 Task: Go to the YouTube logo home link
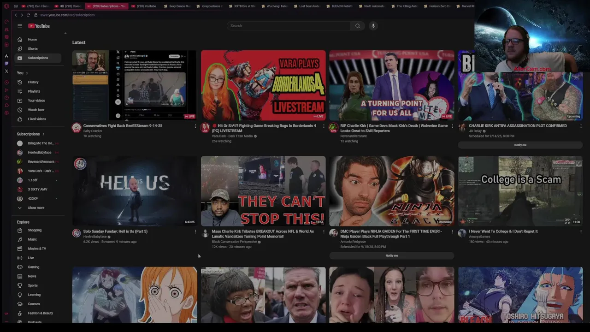39,26
